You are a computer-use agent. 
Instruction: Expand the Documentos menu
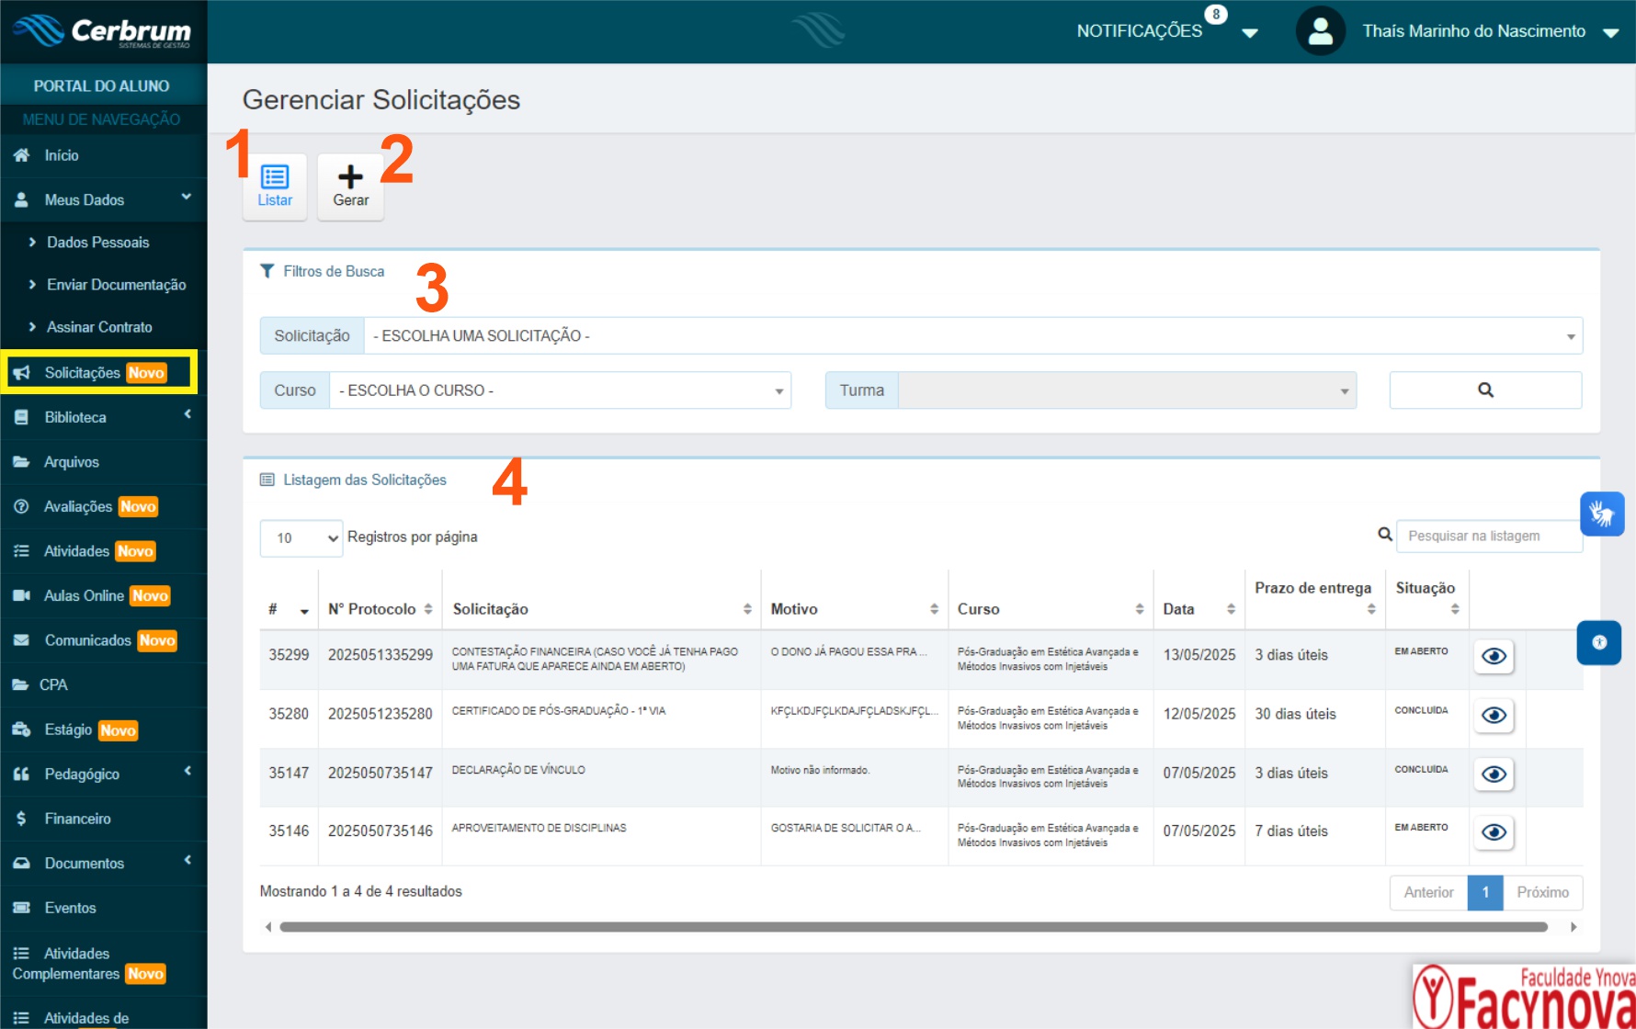tap(103, 863)
